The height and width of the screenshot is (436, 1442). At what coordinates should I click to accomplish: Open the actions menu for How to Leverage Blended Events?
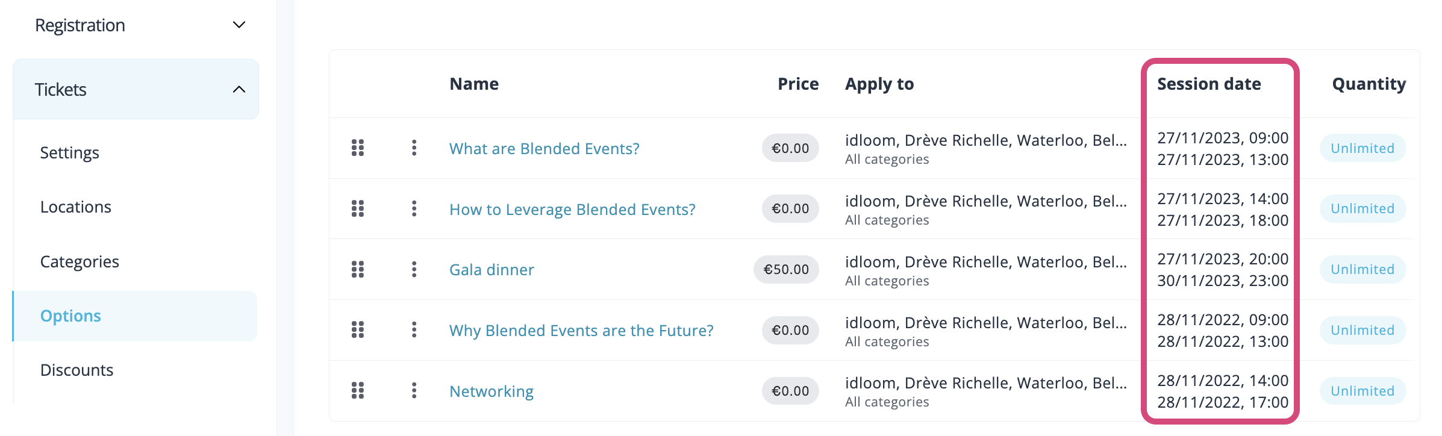[415, 209]
